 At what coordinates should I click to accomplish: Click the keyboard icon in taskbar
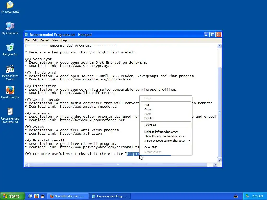236,196
